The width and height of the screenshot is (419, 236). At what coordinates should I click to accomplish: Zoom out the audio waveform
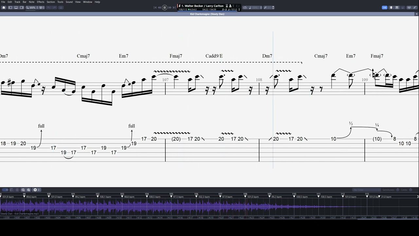tap(23, 190)
